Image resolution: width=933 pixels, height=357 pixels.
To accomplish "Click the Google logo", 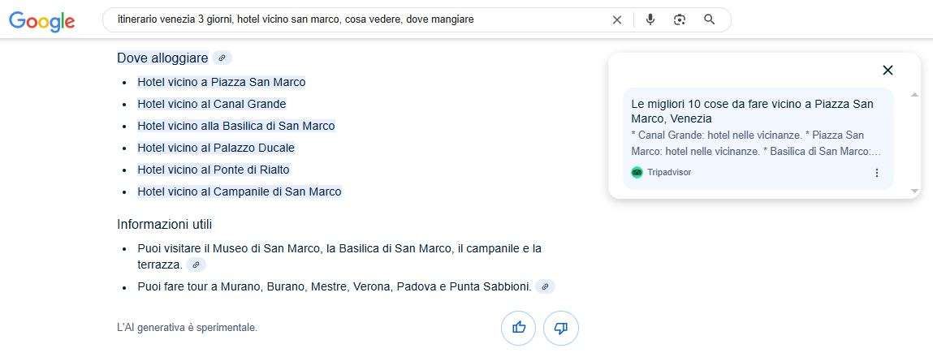I will [42, 21].
